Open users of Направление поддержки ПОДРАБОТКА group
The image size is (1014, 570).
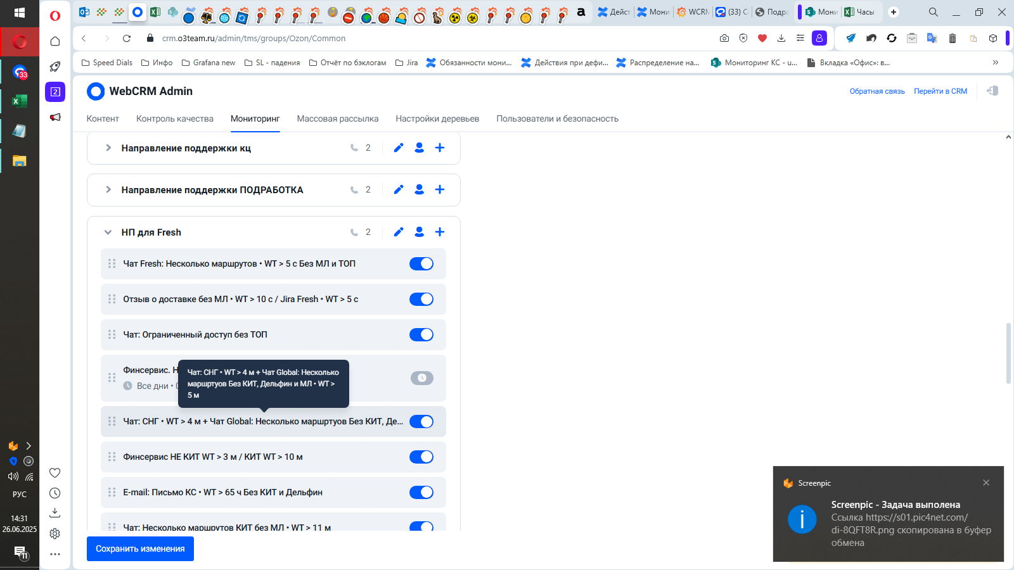(x=419, y=189)
